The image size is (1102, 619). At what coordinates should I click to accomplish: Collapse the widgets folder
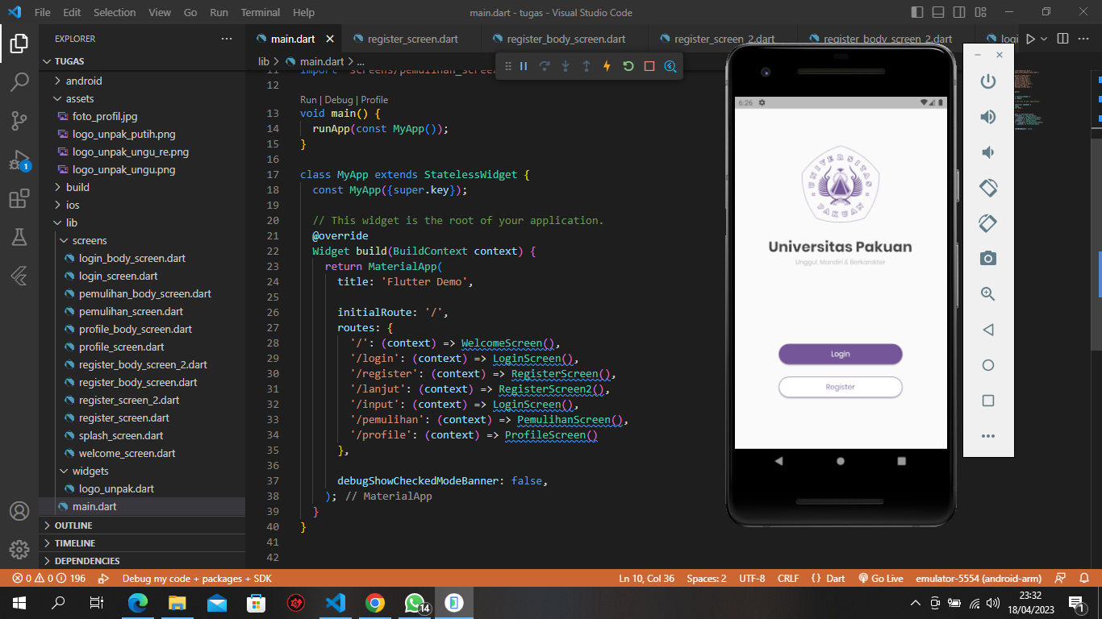click(142, 471)
